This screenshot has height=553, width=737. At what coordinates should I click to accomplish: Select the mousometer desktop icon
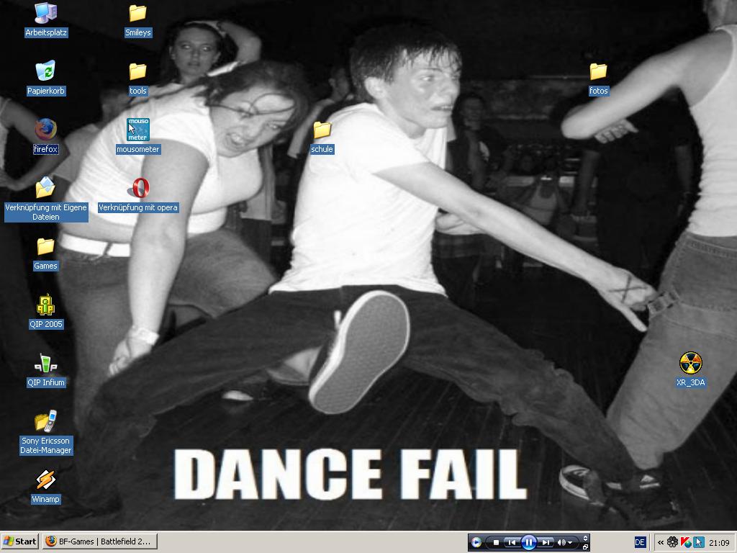[x=137, y=130]
